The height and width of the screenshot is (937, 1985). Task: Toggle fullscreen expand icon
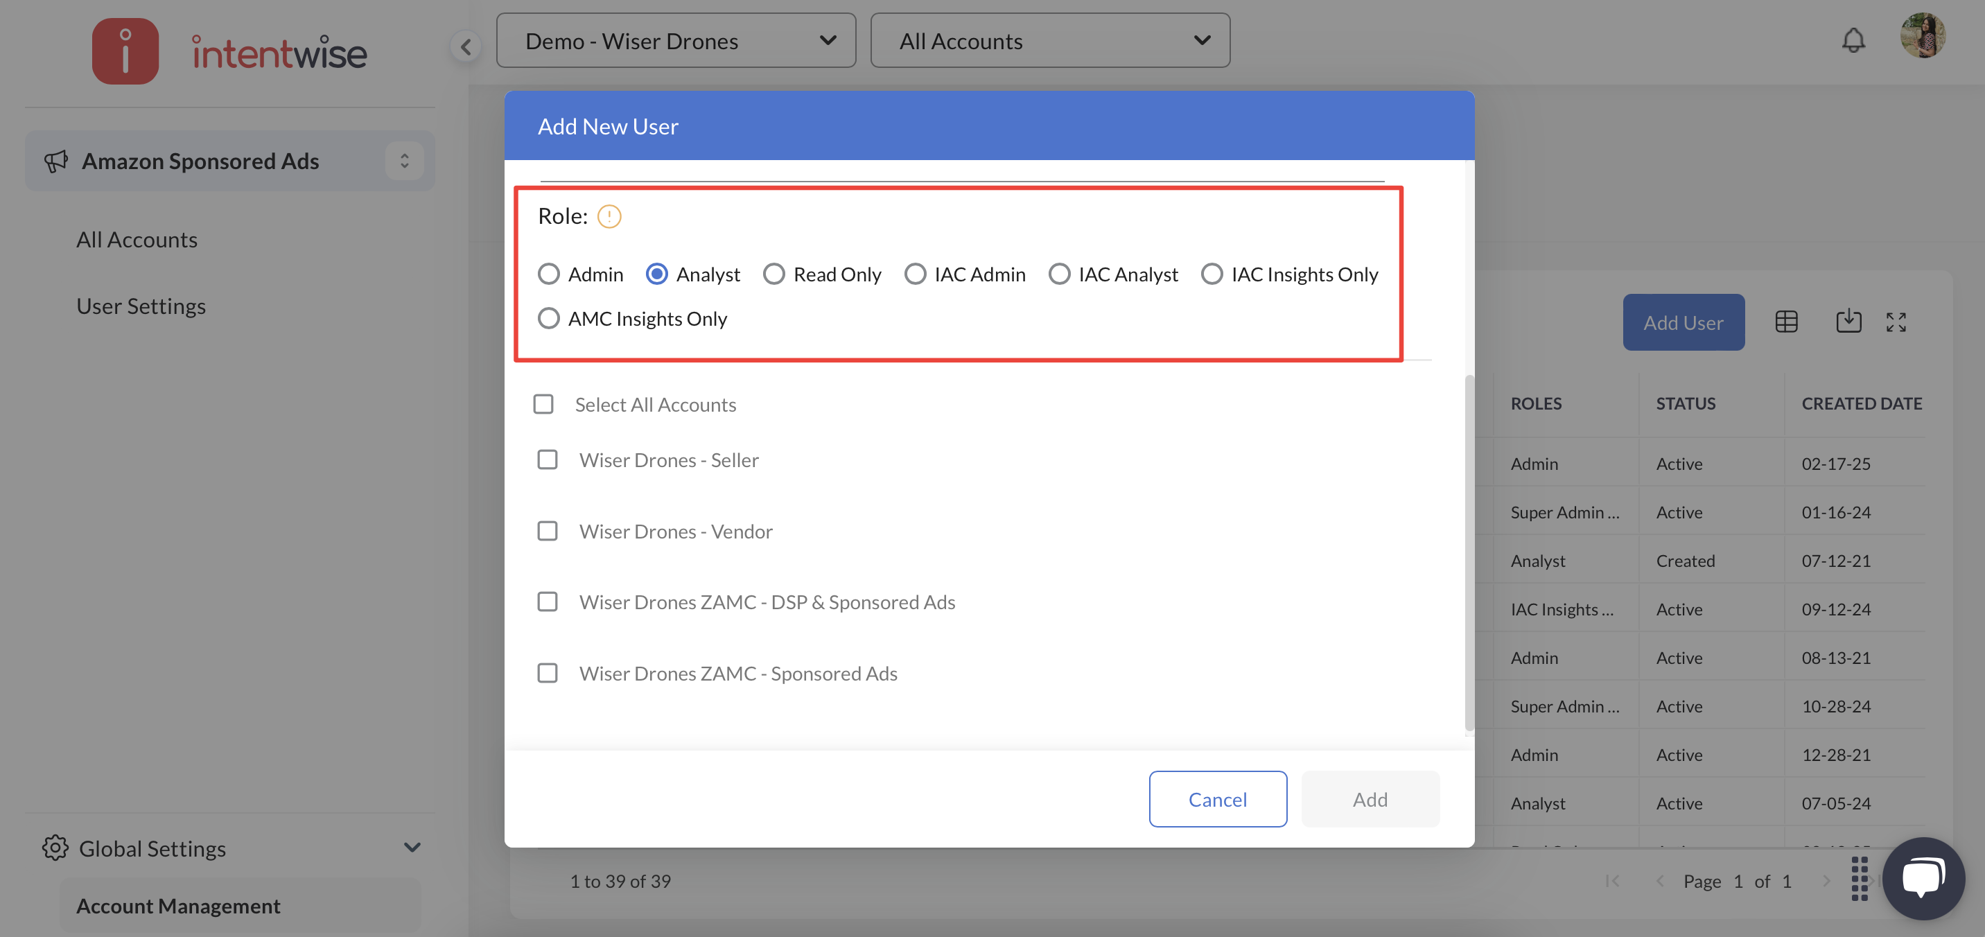click(1896, 322)
